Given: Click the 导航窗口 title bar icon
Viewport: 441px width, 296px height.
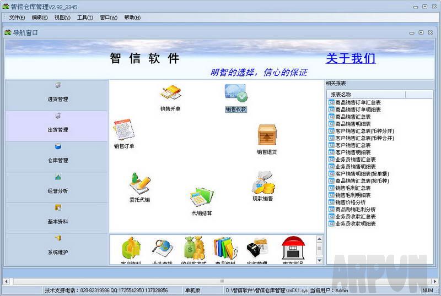Looking at the screenshot, I should pyautogui.click(x=8, y=32).
